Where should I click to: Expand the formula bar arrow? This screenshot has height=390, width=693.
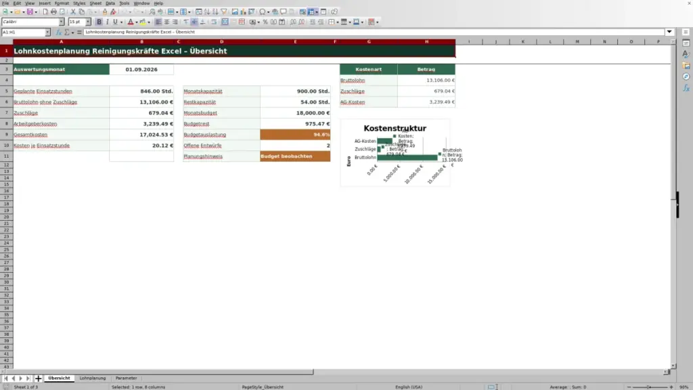tap(669, 32)
